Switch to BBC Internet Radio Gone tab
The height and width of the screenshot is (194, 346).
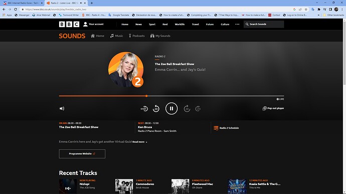point(23,3)
